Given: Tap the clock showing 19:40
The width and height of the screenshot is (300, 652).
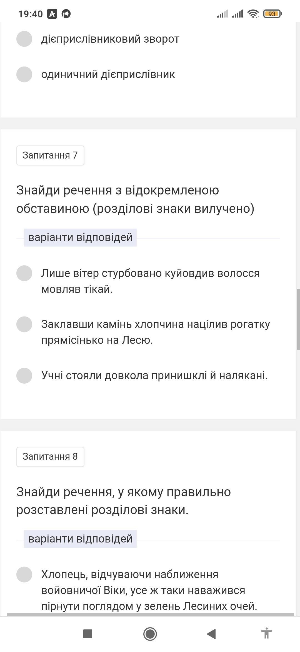Looking at the screenshot, I should point(31,14).
